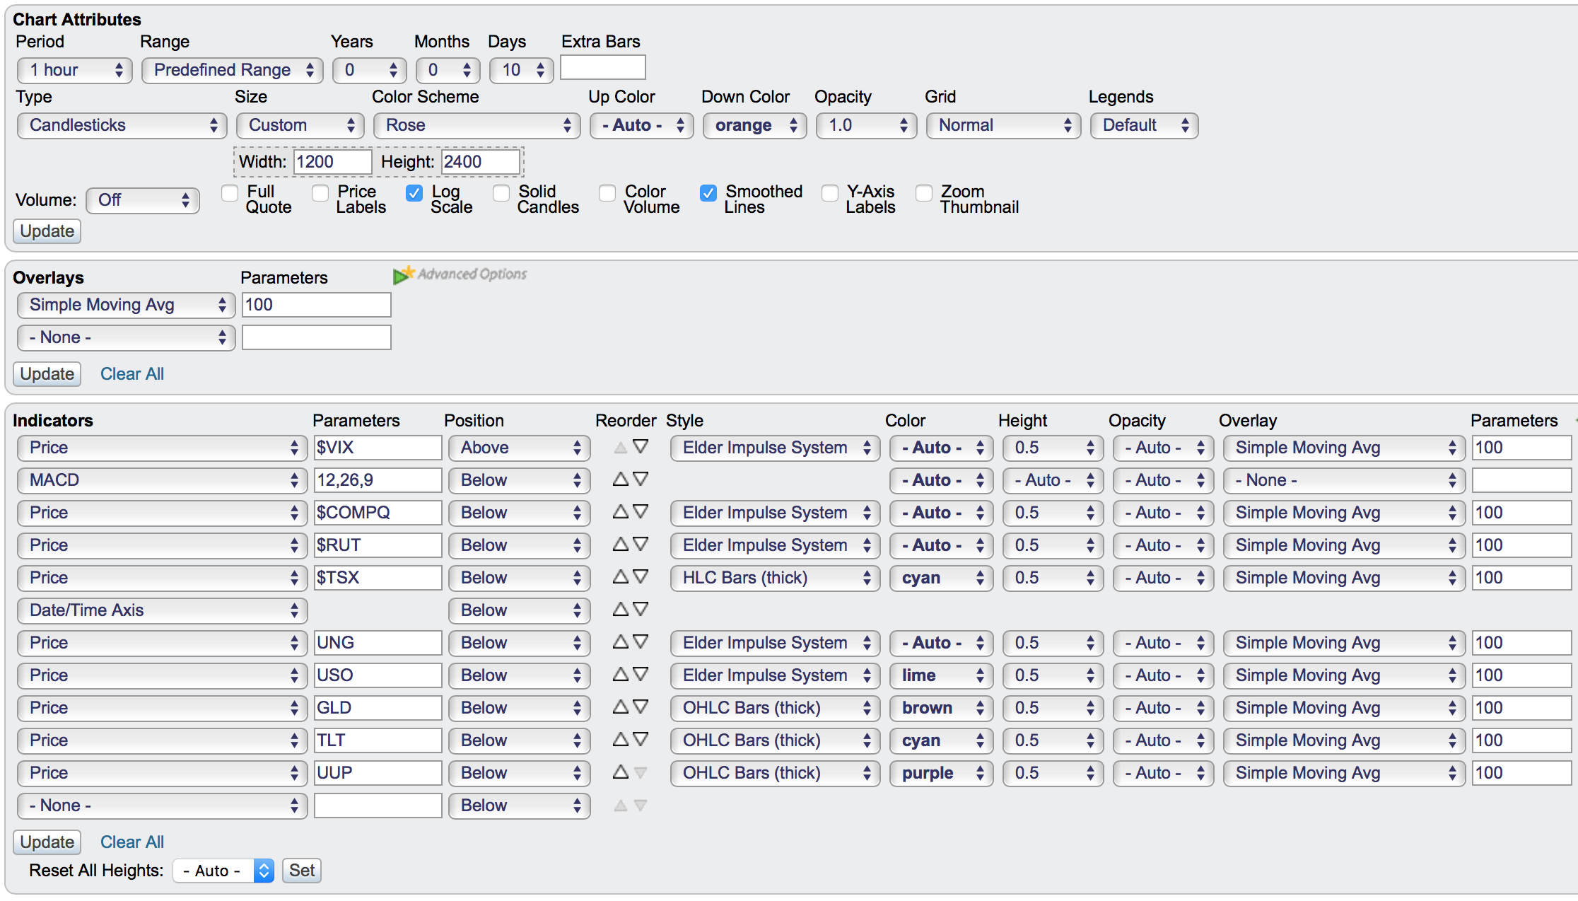Move the $TSX row up

tap(620, 577)
